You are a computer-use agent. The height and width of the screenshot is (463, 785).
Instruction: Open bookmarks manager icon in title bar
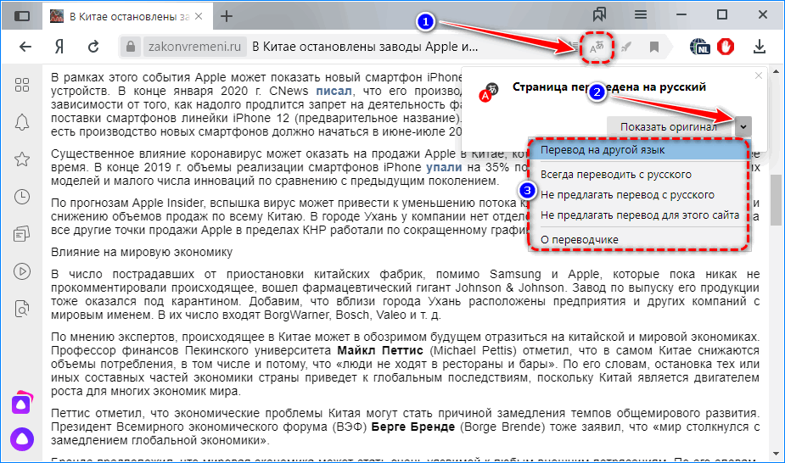coord(599,14)
